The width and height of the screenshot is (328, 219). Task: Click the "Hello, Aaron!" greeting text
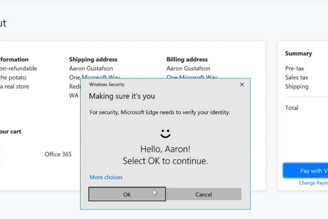point(165,149)
